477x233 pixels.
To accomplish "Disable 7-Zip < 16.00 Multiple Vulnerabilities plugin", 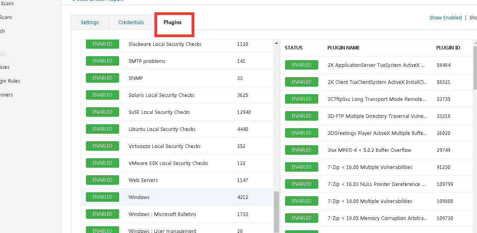I will pos(302,167).
